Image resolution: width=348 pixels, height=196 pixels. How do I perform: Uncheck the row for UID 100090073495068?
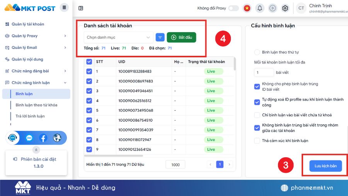pyautogui.click(x=89, y=110)
